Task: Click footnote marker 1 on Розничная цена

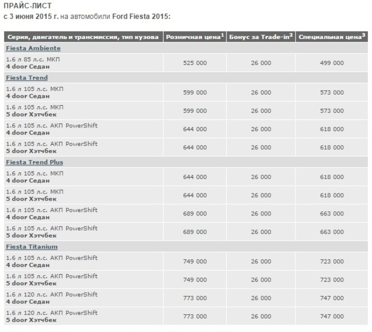Action: [223, 35]
